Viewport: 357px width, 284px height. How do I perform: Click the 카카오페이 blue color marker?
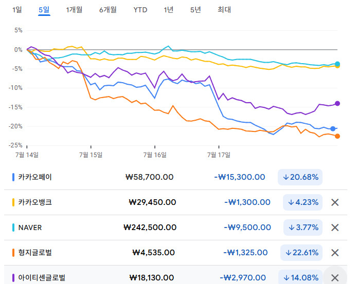pos(13,177)
